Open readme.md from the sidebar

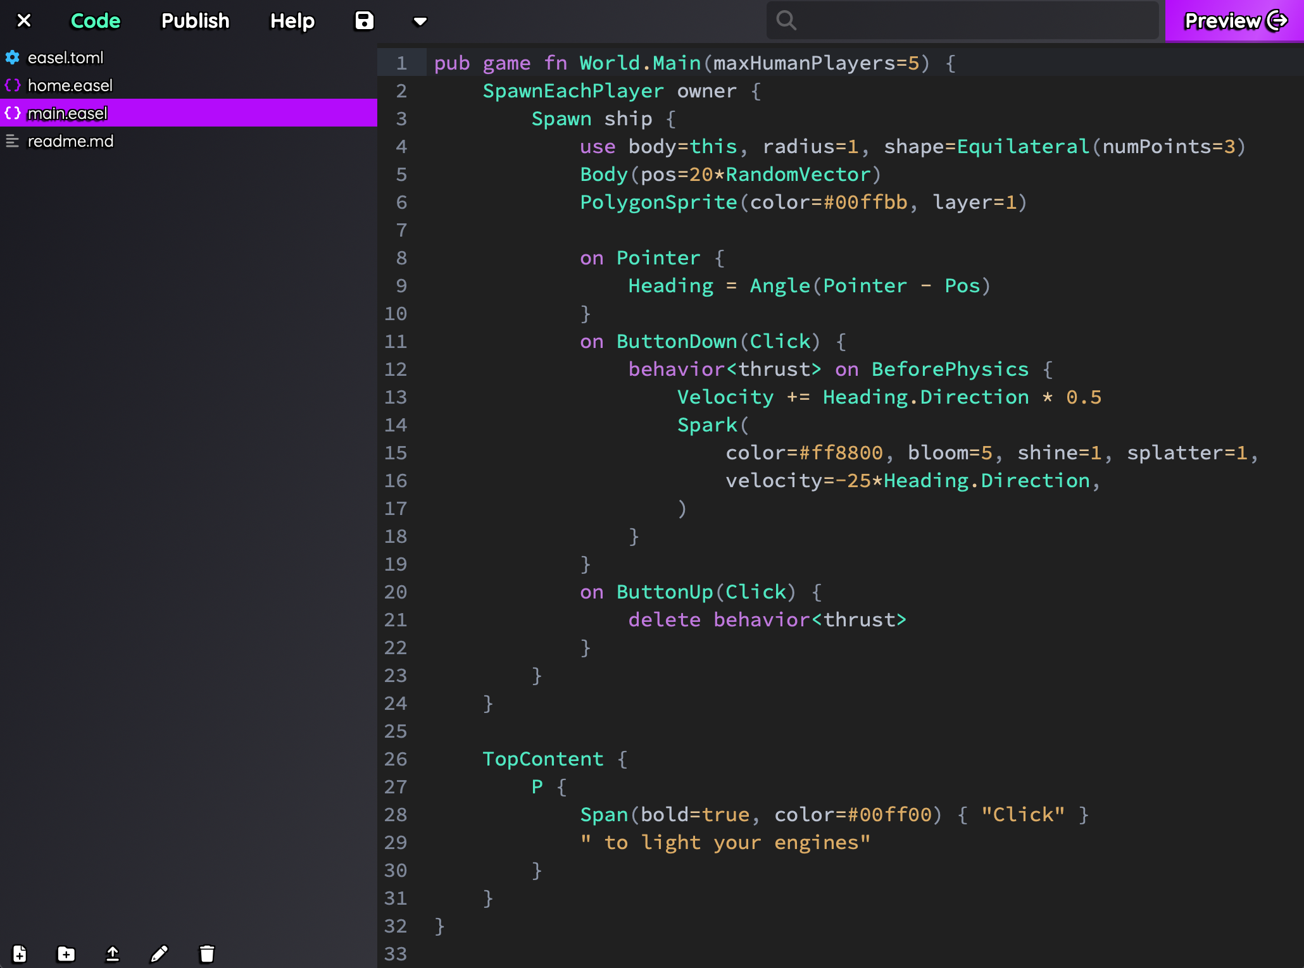click(x=71, y=141)
